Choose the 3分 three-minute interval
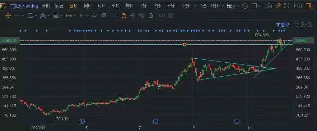Viewport: 317px width, 131px height. [x=157, y=6]
